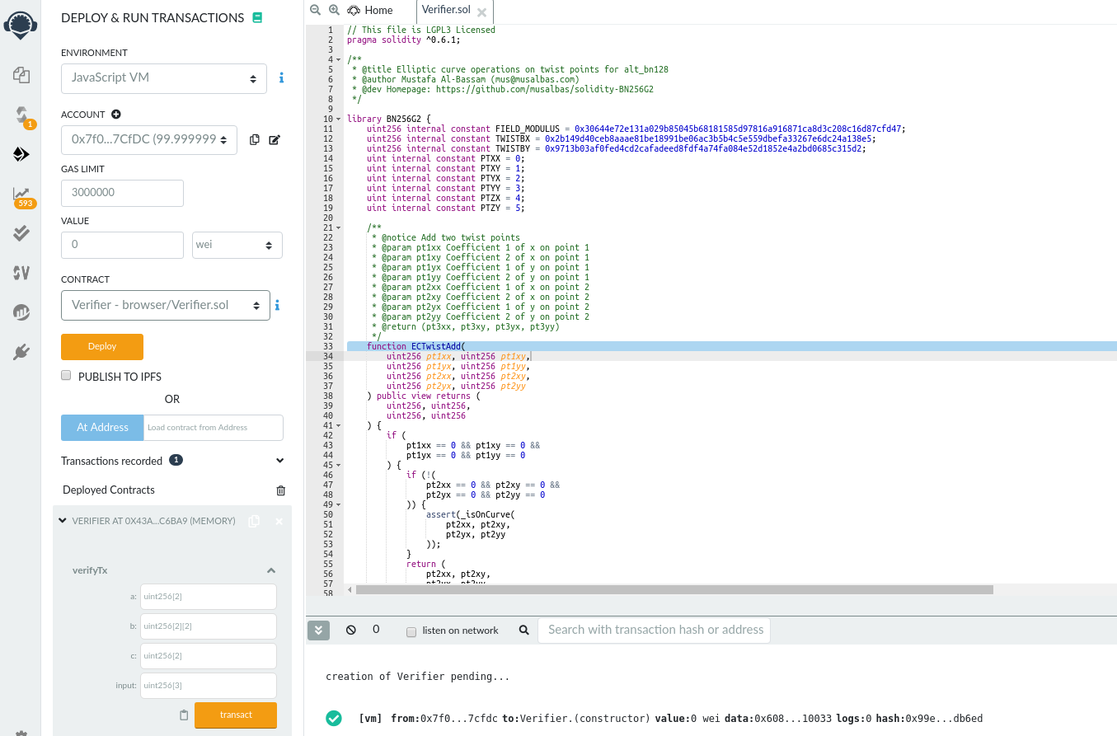Viewport: 1117px width, 736px height.
Task: Open the Account selection dropdown
Action: tap(149, 140)
